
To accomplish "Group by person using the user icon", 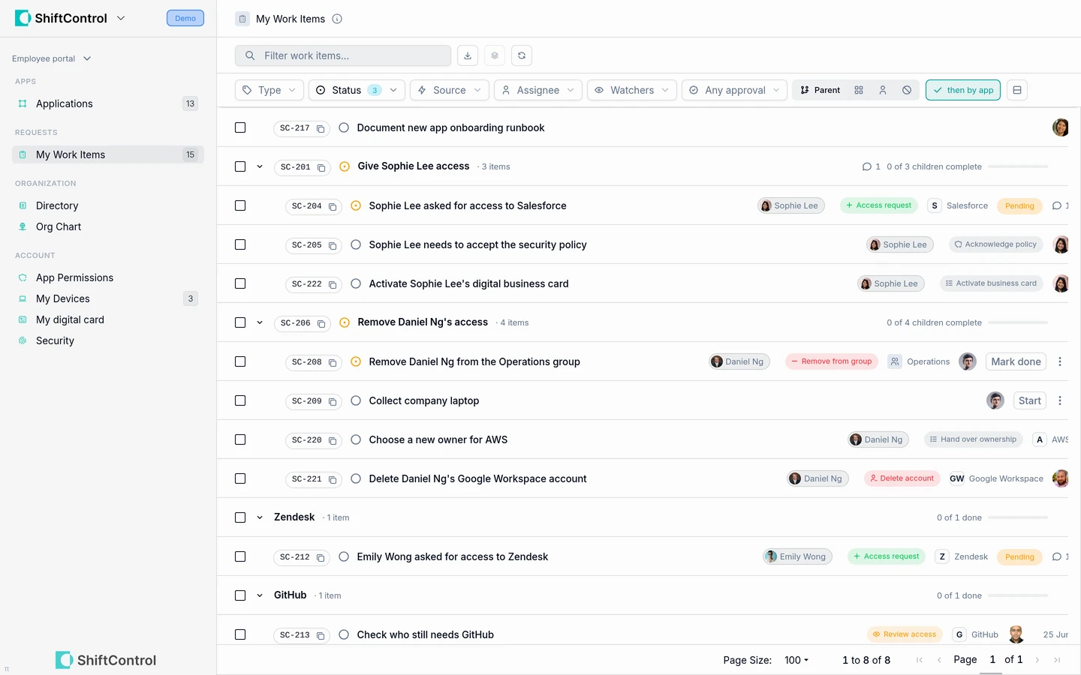I will 883,90.
